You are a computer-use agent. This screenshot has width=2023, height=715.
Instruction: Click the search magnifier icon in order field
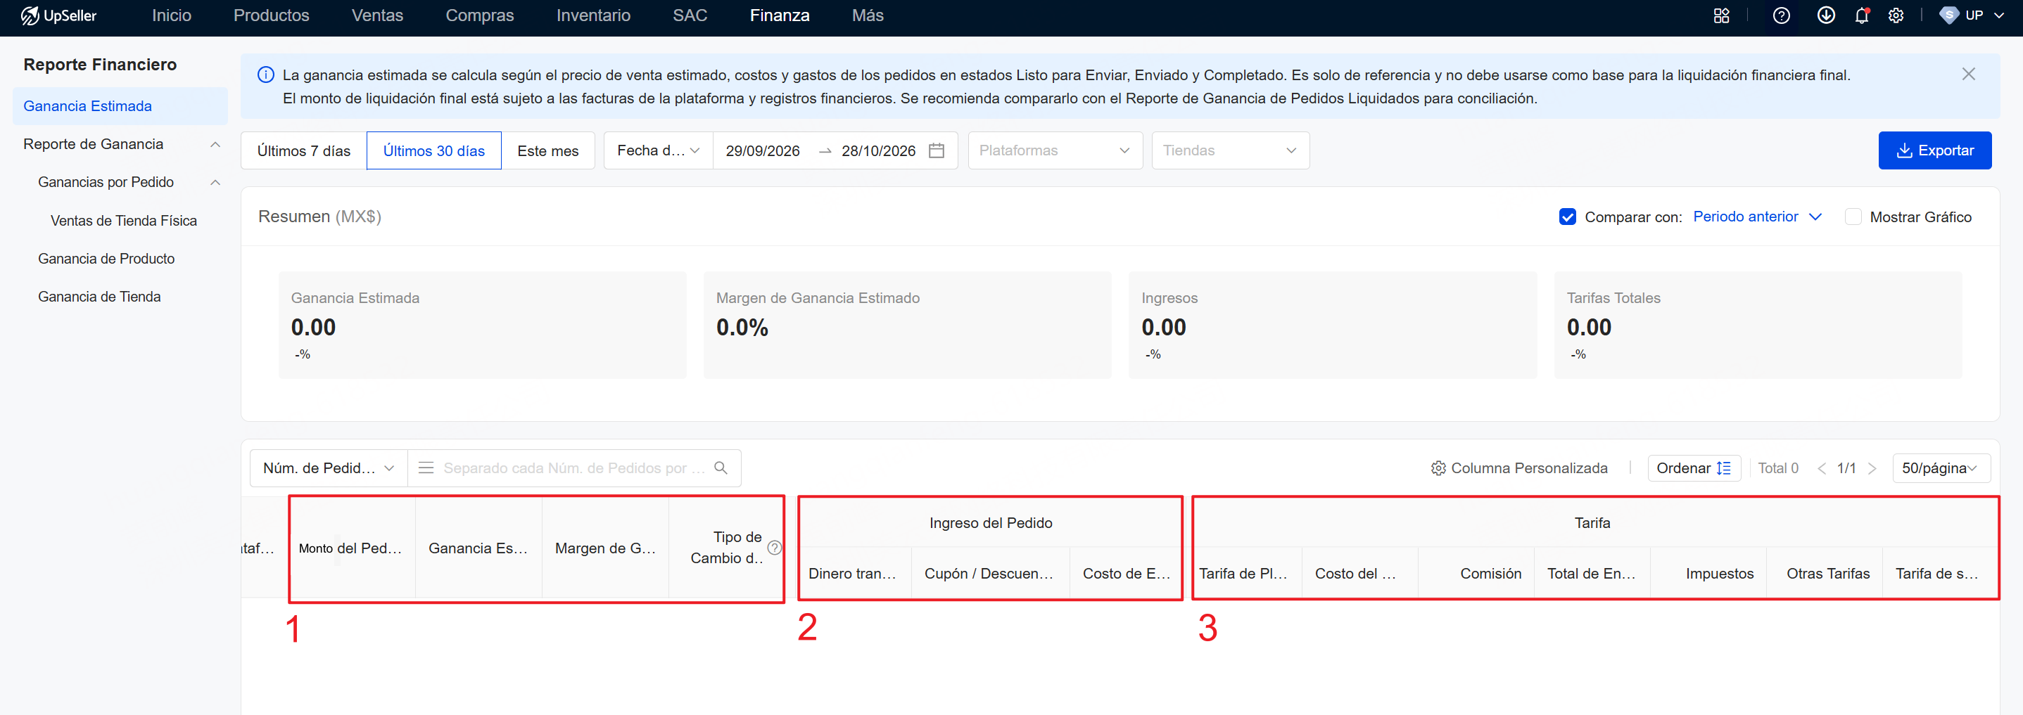coord(720,468)
